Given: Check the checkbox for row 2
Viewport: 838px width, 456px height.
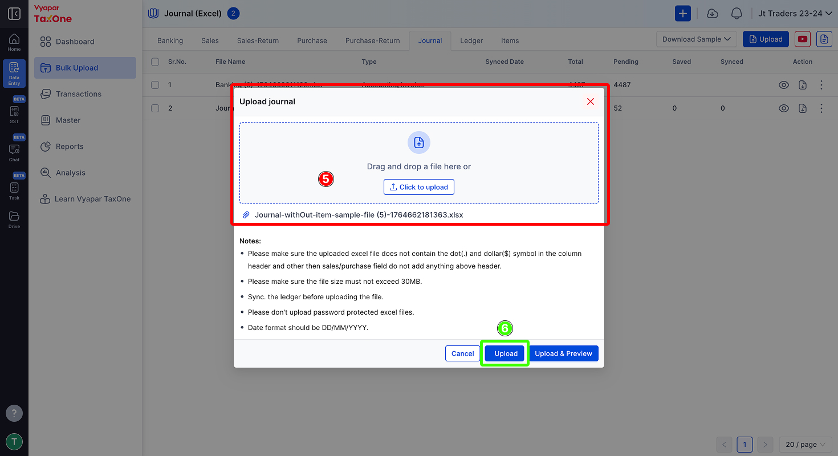Looking at the screenshot, I should 155,108.
